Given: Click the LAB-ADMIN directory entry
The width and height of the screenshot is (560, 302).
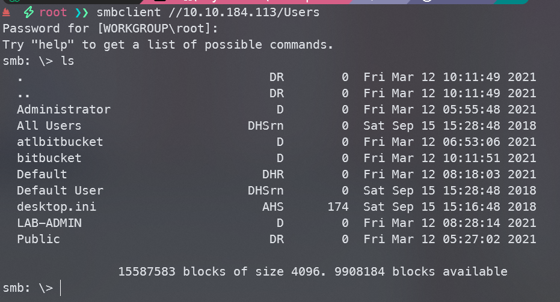Looking at the screenshot, I should click(x=49, y=223).
